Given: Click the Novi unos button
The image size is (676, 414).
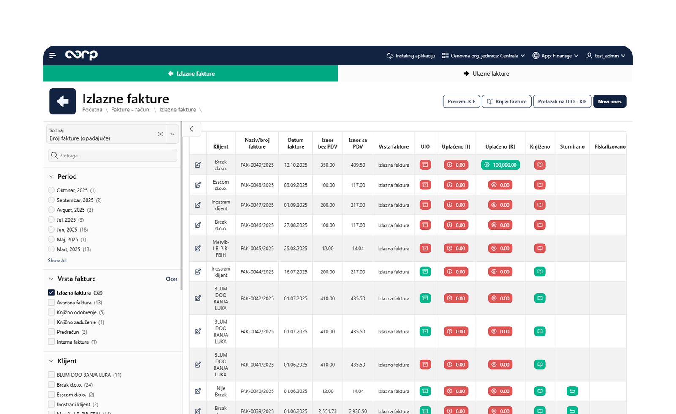Looking at the screenshot, I should click(x=609, y=102).
